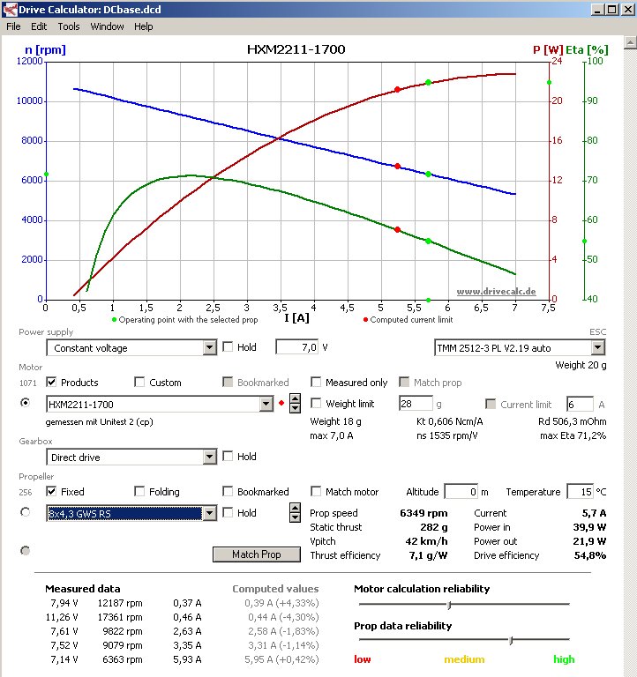Click motor list stepper up arrow
The image size is (637, 677).
(x=296, y=399)
